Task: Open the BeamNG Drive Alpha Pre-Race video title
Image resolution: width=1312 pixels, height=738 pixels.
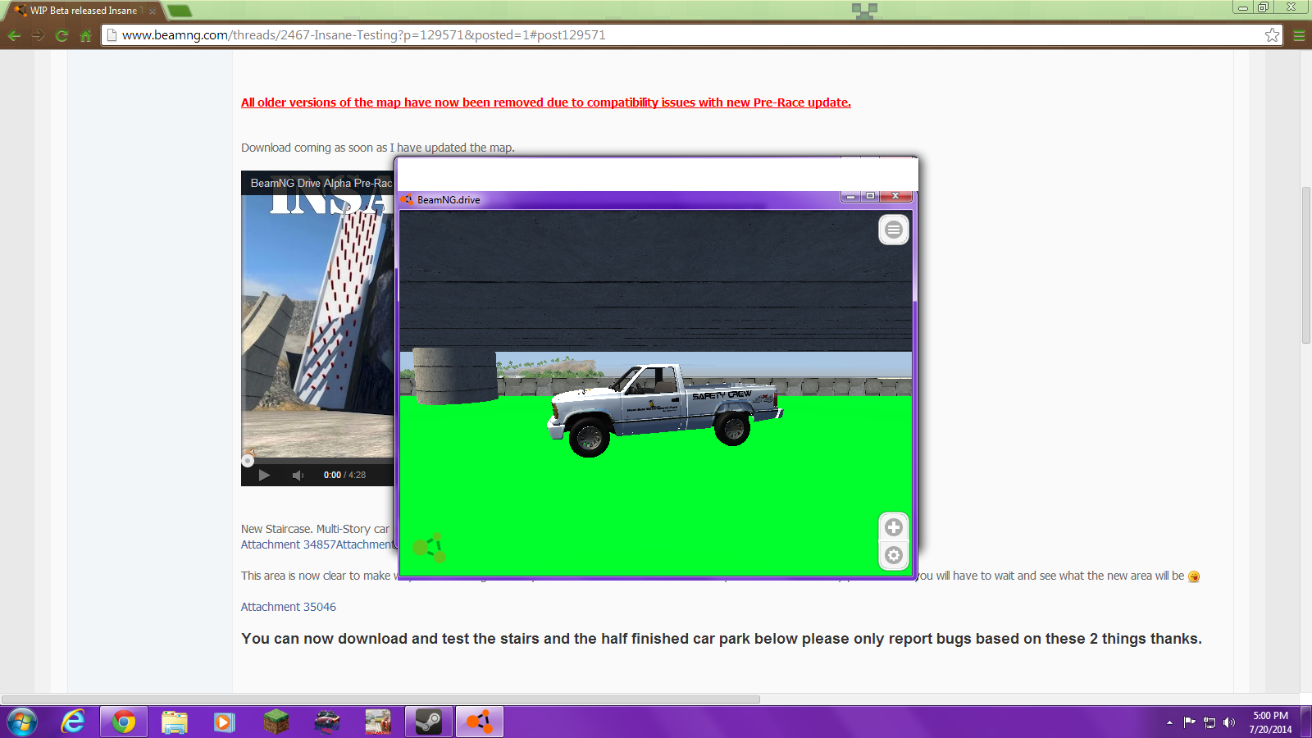Action: click(x=321, y=183)
